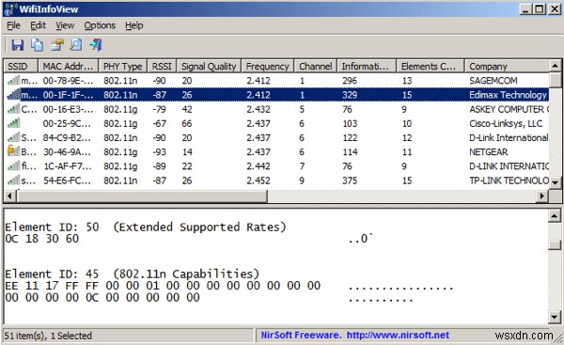Click list horizontal scrollbar right arrow

pos(542,196)
